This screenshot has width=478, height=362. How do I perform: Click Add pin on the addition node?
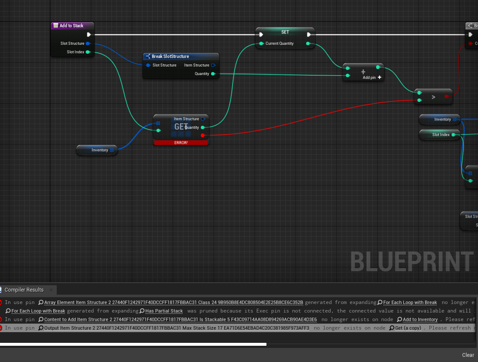coord(372,78)
